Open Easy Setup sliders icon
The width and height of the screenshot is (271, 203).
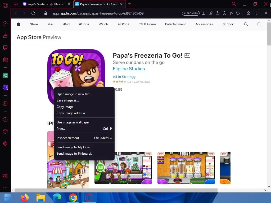pyautogui.click(x=257, y=13)
